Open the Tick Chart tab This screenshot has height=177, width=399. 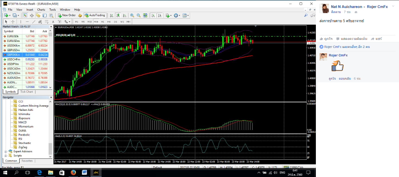coord(27,92)
